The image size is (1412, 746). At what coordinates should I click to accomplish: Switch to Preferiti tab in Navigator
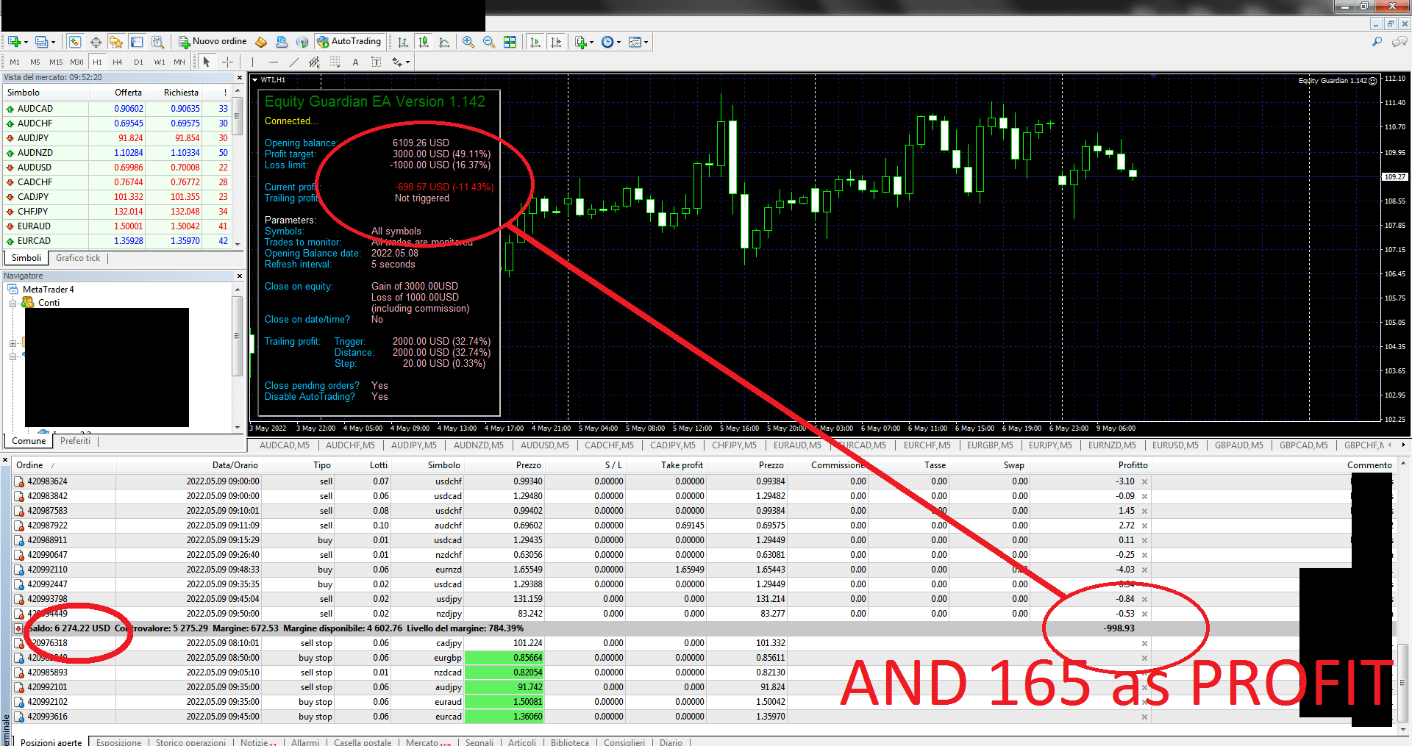coord(75,441)
